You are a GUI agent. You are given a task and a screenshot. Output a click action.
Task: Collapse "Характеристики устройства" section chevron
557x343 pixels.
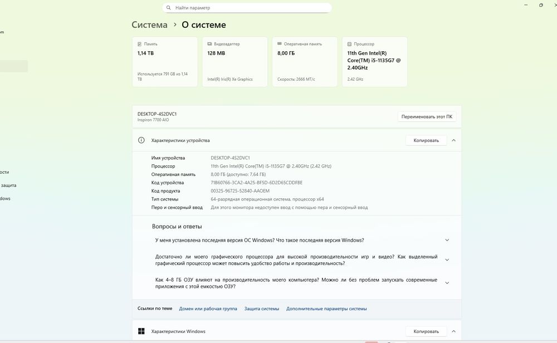click(453, 140)
